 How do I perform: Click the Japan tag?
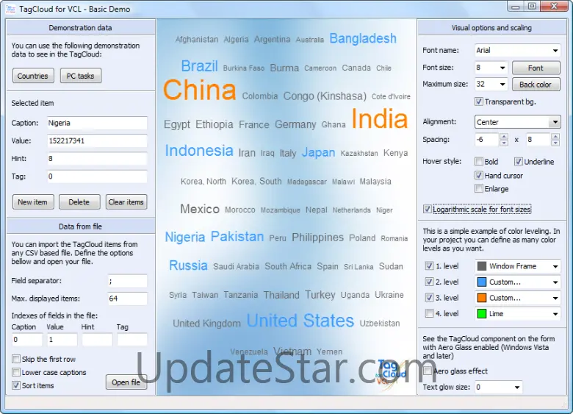pos(318,152)
